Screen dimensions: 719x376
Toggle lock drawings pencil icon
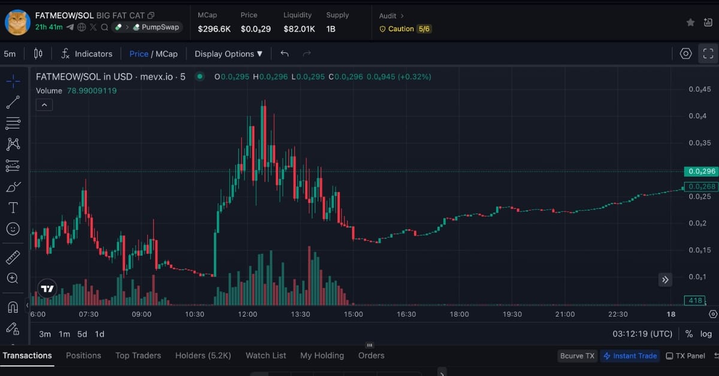[13, 328]
